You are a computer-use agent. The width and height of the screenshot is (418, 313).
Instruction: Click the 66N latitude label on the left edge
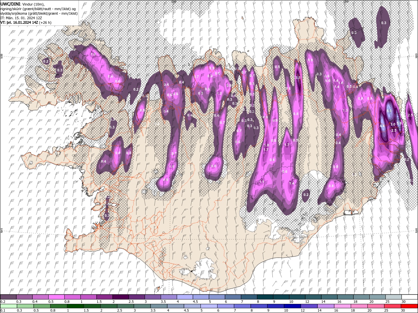click(2, 56)
